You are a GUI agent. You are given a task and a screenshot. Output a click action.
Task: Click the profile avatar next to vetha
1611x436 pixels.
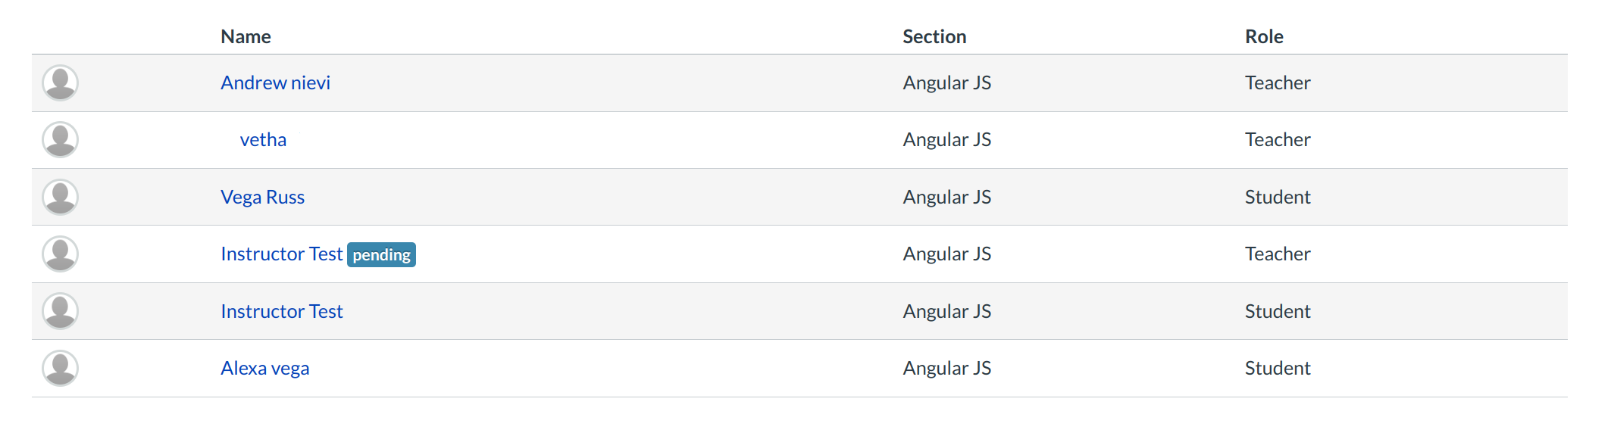tap(60, 140)
